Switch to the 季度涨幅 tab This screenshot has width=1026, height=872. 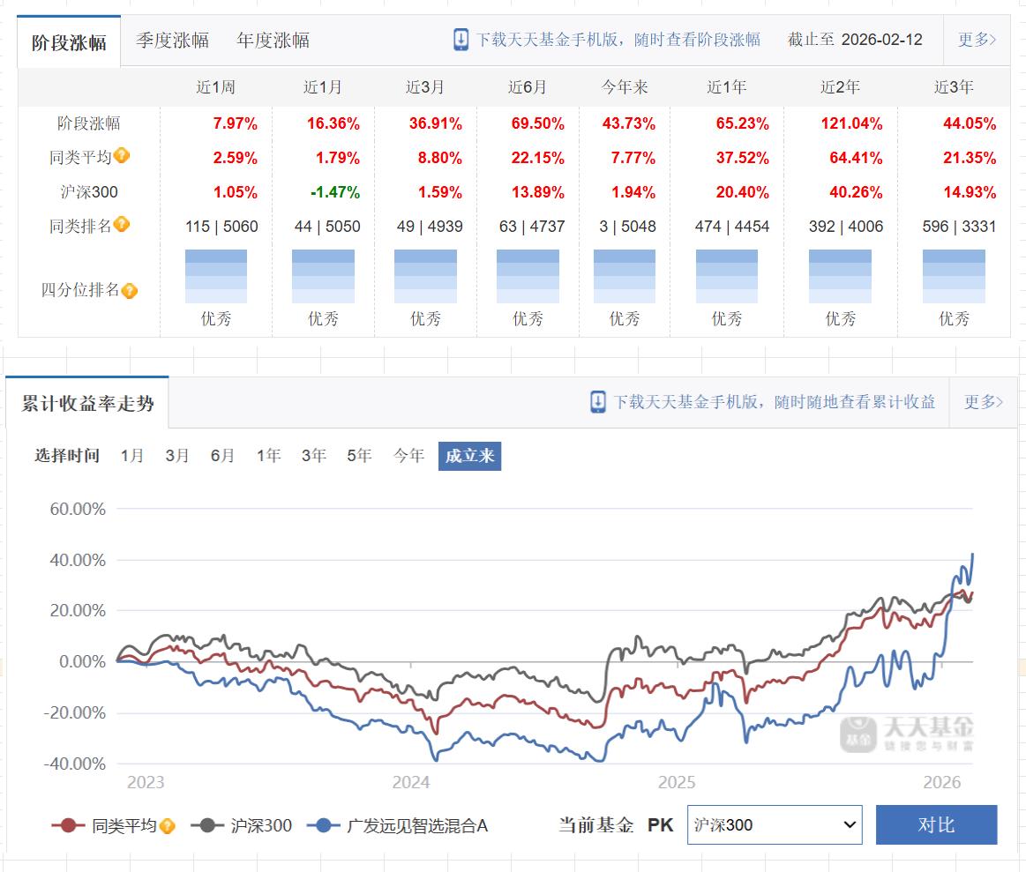pyautogui.click(x=173, y=41)
